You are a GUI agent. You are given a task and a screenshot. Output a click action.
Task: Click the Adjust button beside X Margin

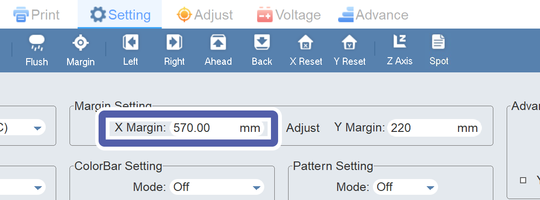[x=303, y=128]
